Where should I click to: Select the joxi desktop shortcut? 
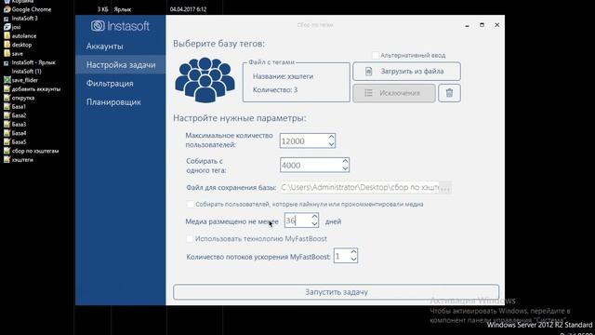tap(12, 27)
